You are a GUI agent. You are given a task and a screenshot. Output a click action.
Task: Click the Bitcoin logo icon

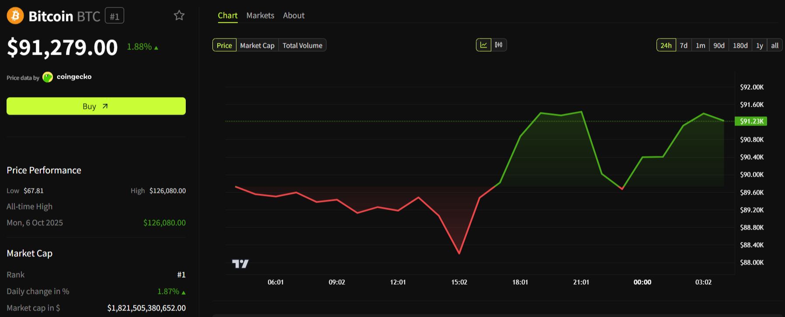[15, 16]
